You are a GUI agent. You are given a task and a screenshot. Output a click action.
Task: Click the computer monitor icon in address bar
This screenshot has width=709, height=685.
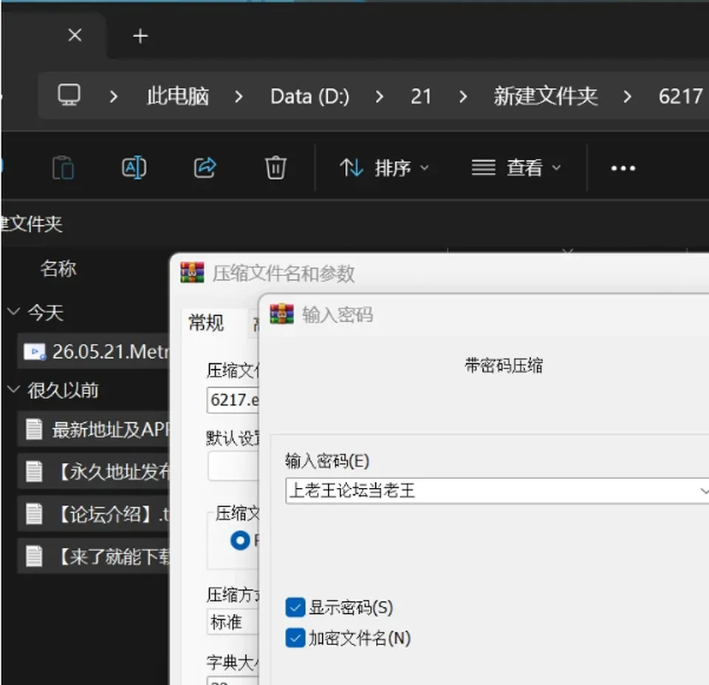tap(69, 95)
